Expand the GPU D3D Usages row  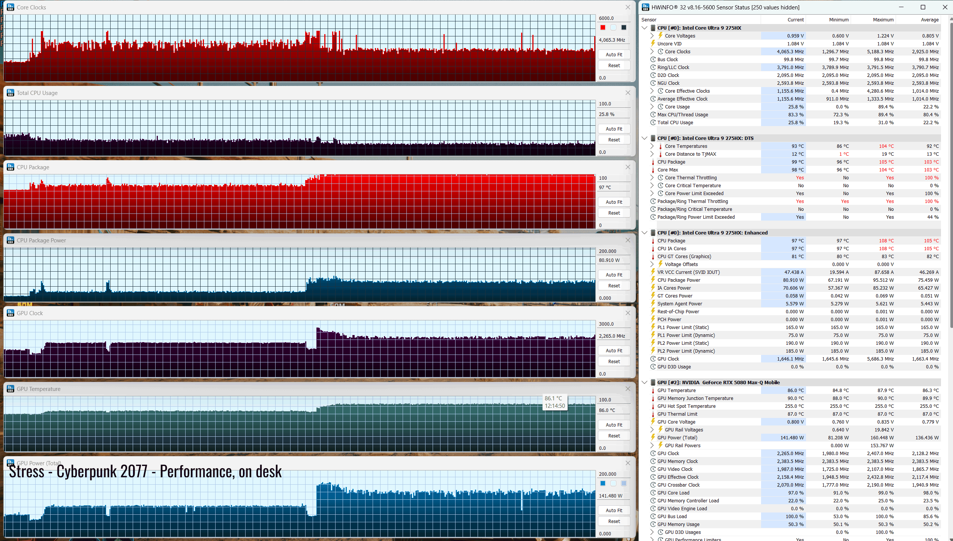pos(652,532)
